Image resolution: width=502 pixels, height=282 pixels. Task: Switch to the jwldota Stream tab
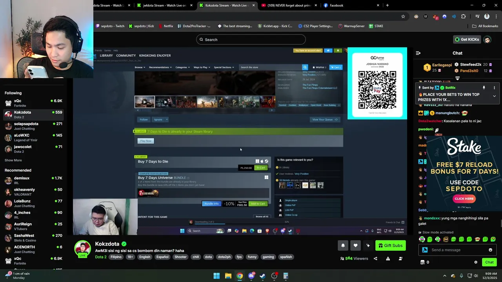pos(165,5)
